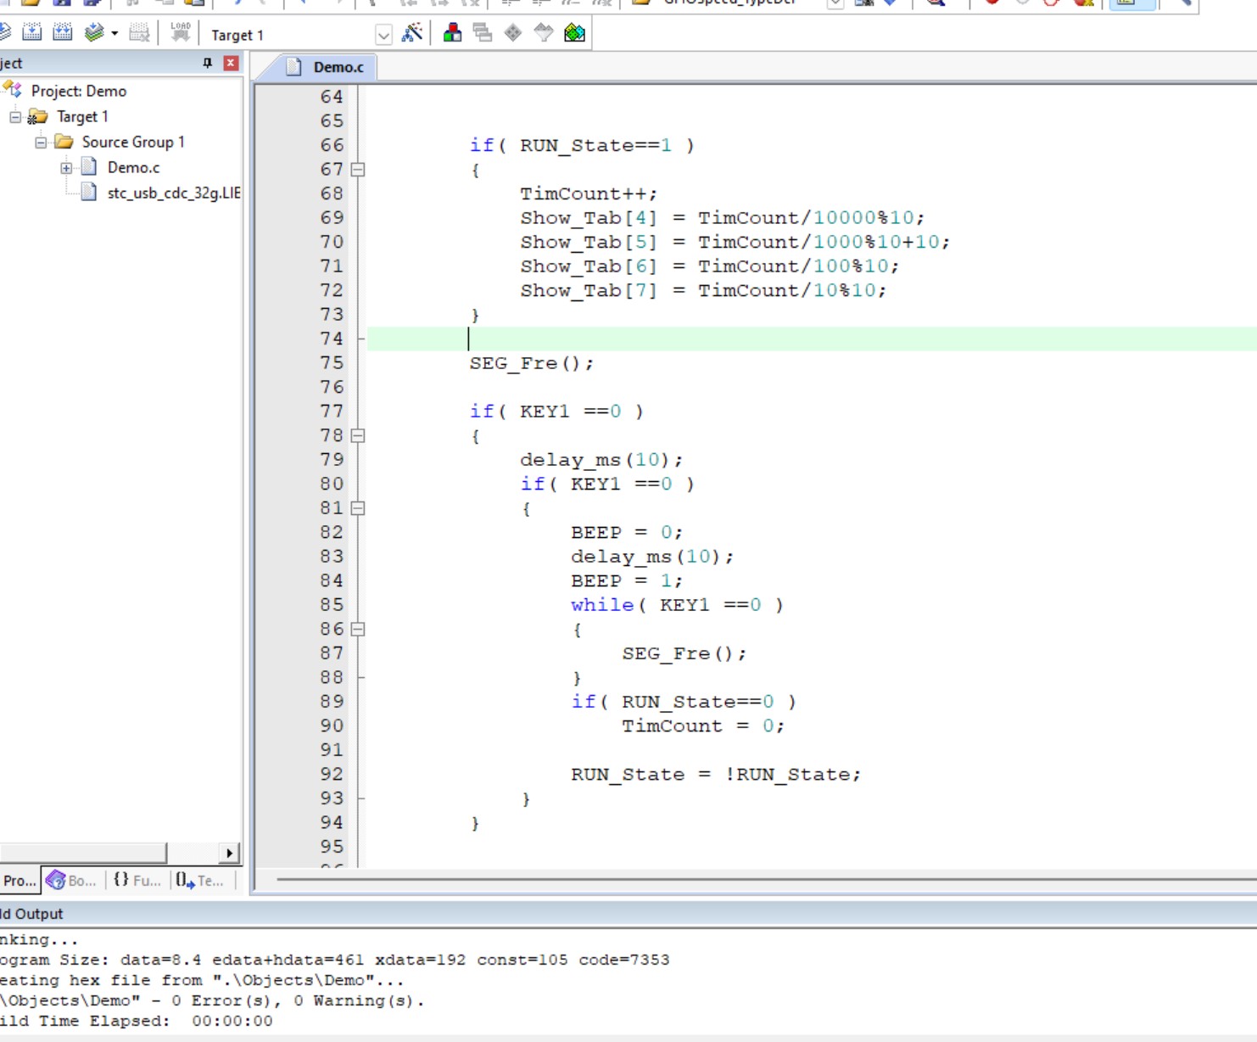Click 'delay_ms(10);' on line 79
The width and height of the screenshot is (1257, 1042).
(601, 460)
